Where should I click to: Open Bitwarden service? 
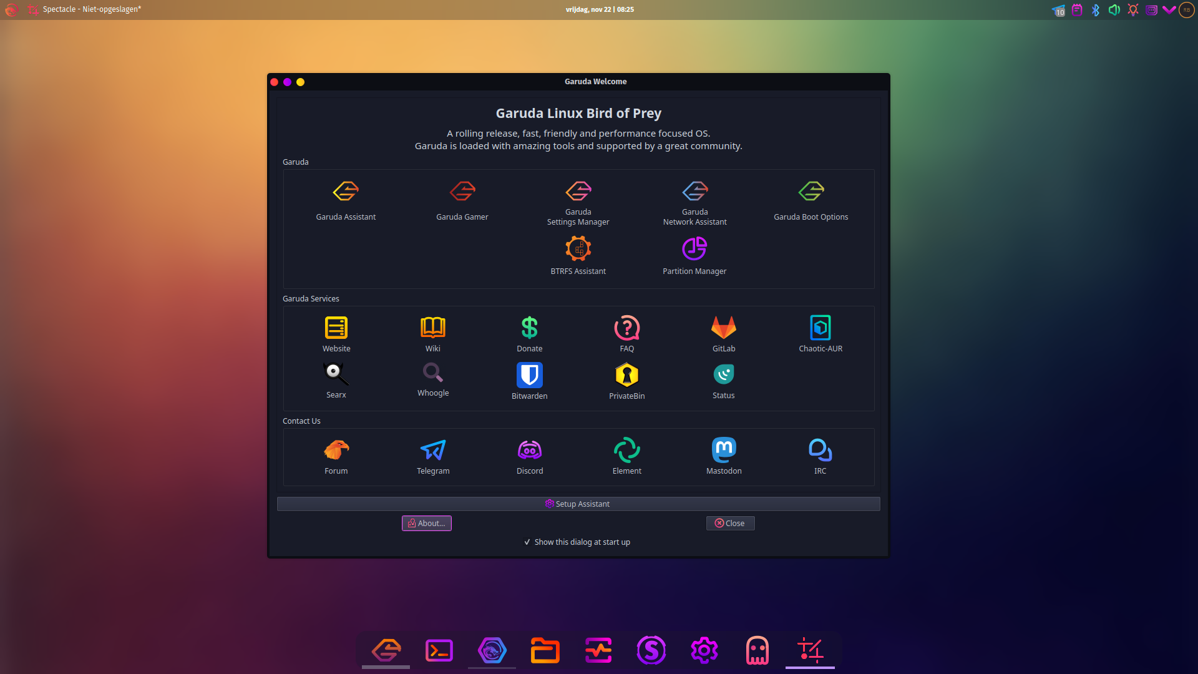[x=530, y=381]
